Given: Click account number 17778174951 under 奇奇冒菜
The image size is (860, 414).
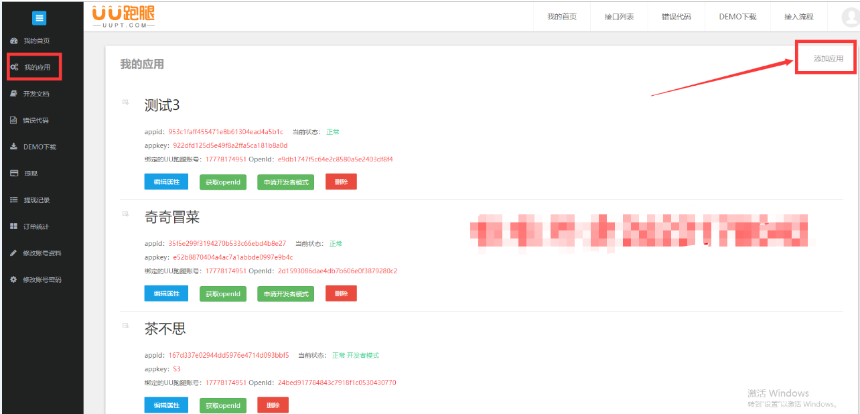Looking at the screenshot, I should [x=226, y=271].
